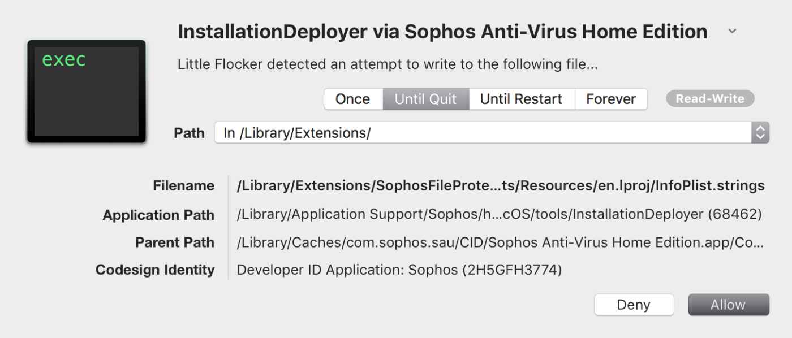Image resolution: width=792 pixels, height=338 pixels.
Task: Choose the Until Restart duration option
Action: pyautogui.click(x=522, y=99)
